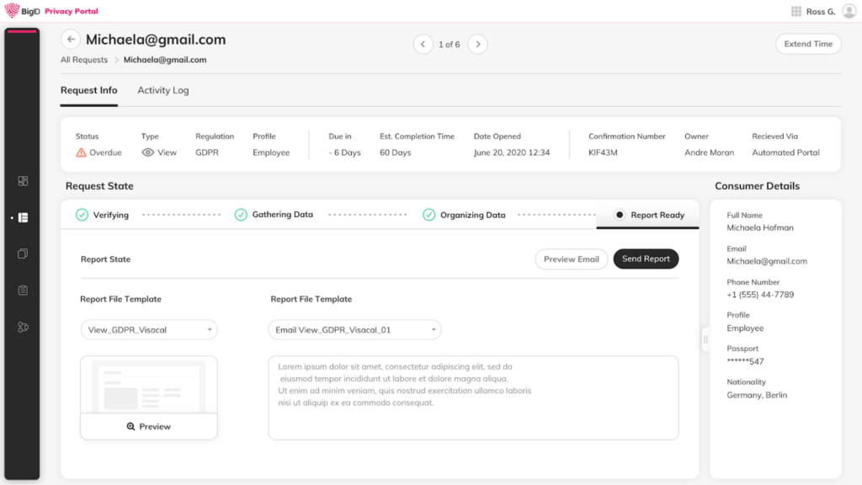This screenshot has width=862, height=485.
Task: Select the clipboard icon in the sidebar
Action: pyautogui.click(x=23, y=290)
